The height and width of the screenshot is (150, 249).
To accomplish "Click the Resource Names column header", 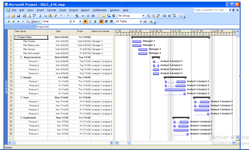I will click(102, 32).
